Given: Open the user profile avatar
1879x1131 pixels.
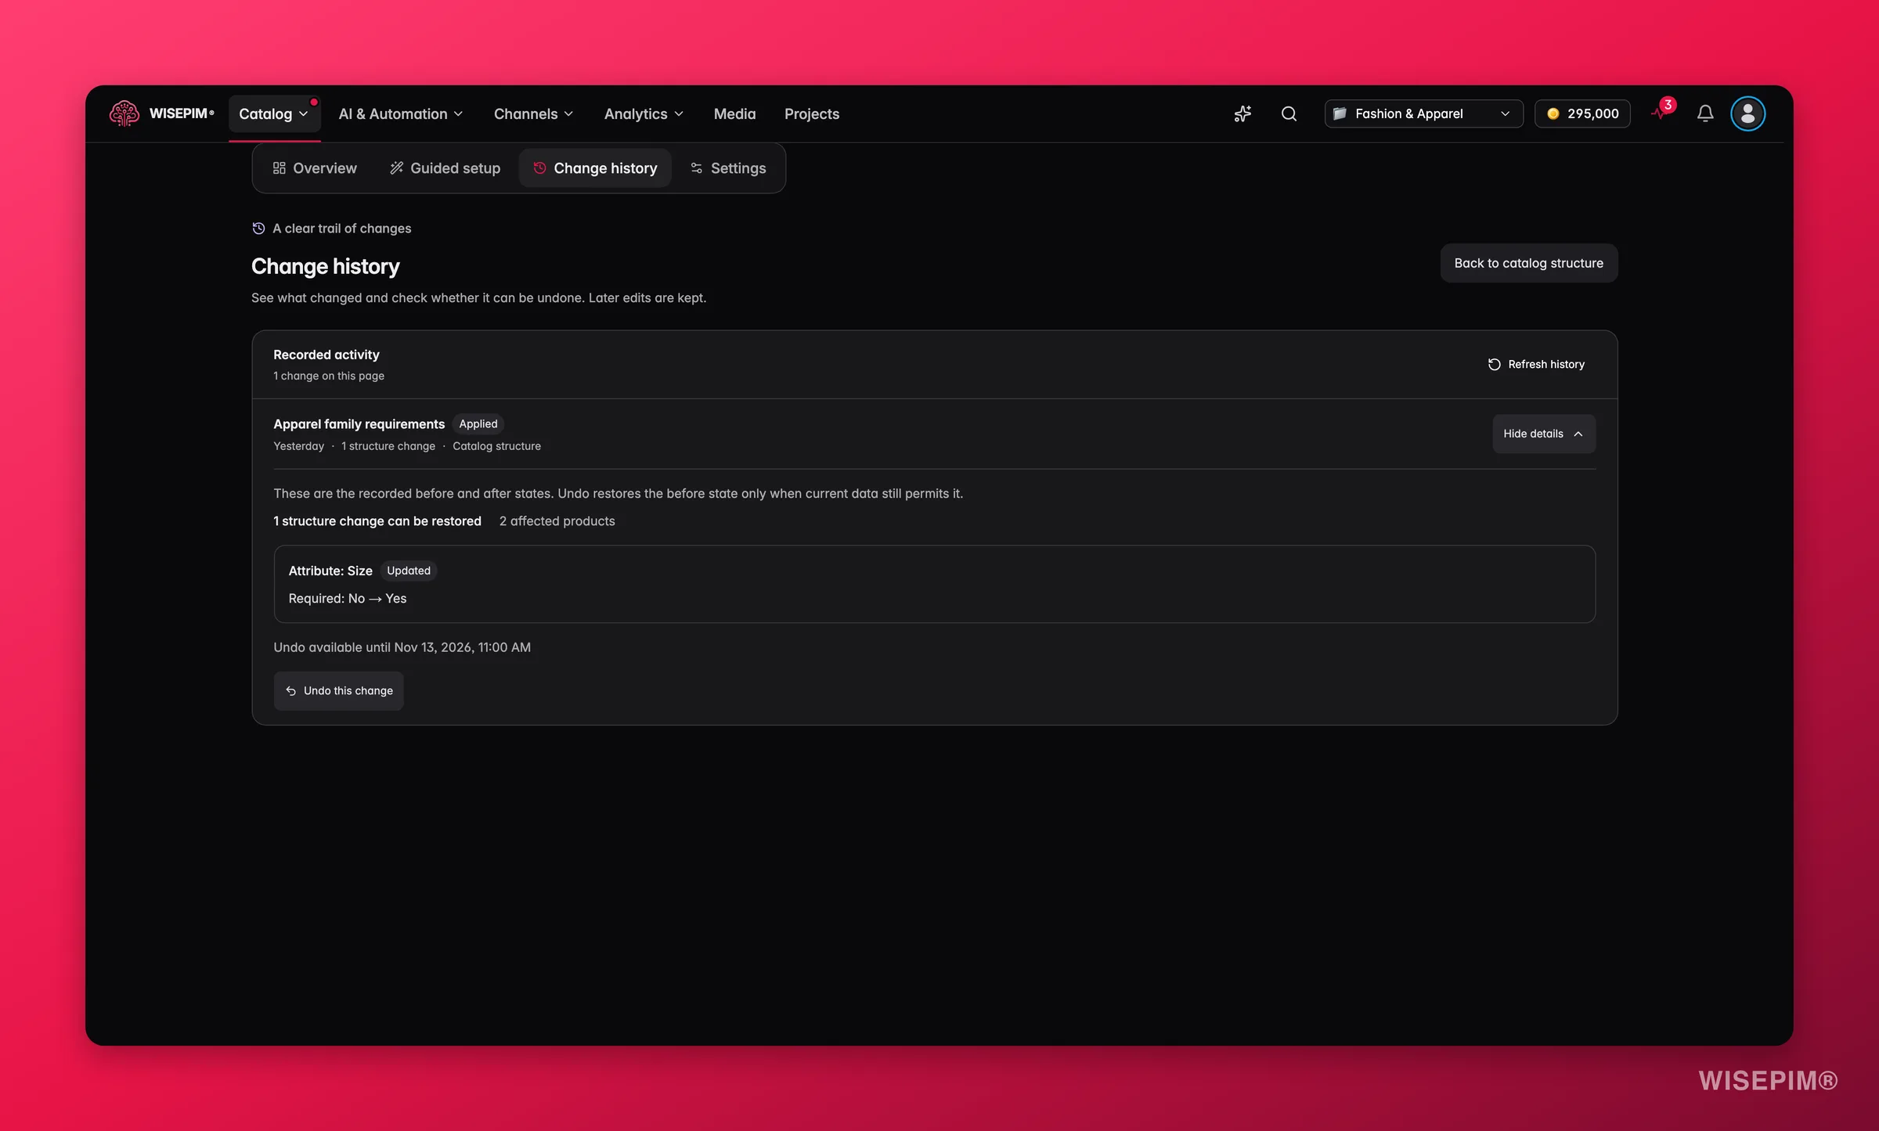Looking at the screenshot, I should (x=1747, y=113).
